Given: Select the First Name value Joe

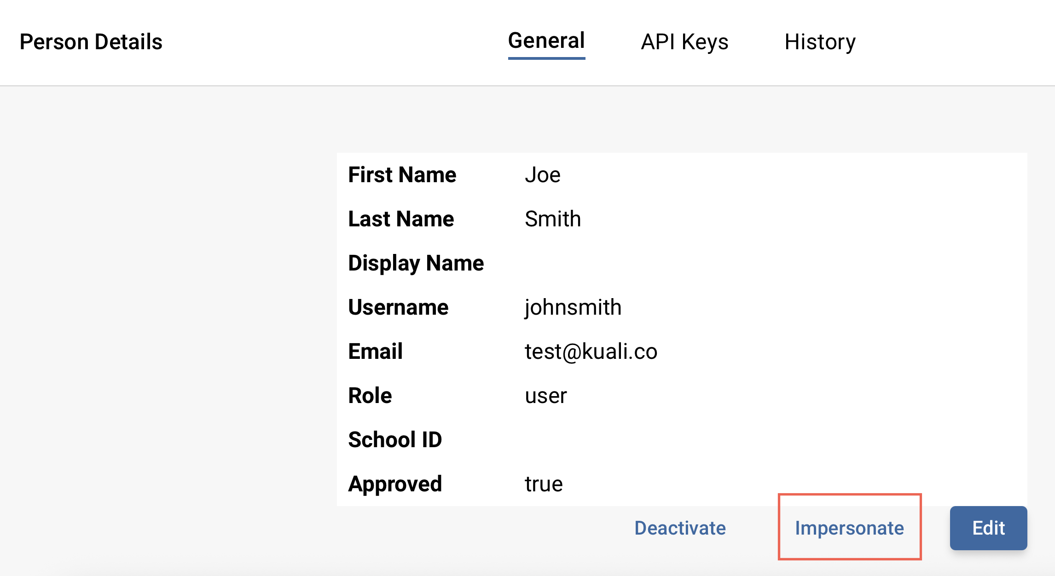Looking at the screenshot, I should click(542, 174).
